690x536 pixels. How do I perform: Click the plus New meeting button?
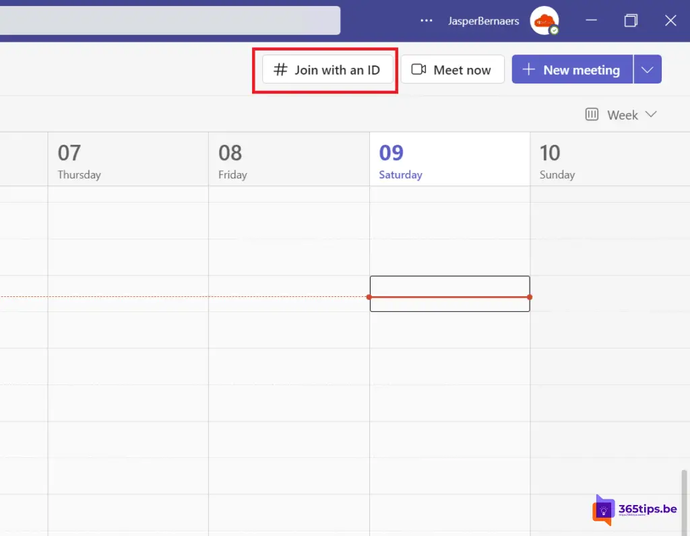click(572, 70)
